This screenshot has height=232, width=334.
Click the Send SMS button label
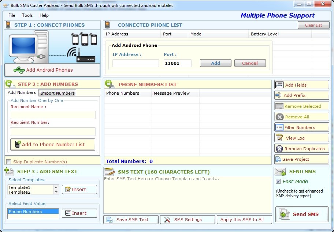(306, 214)
